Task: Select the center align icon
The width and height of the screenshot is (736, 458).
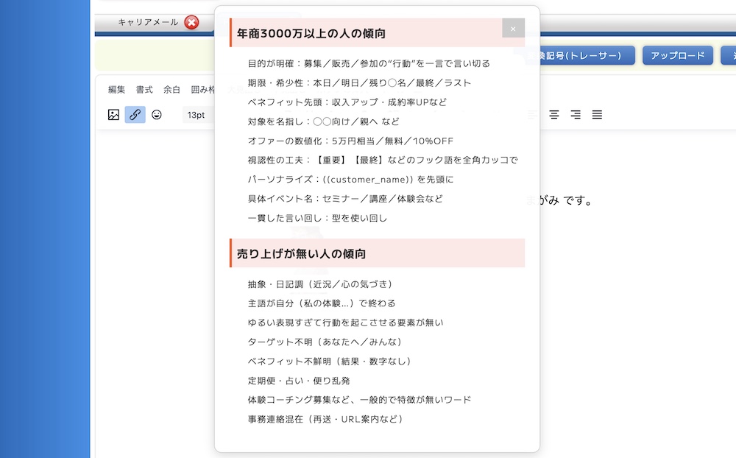Action: click(x=554, y=115)
